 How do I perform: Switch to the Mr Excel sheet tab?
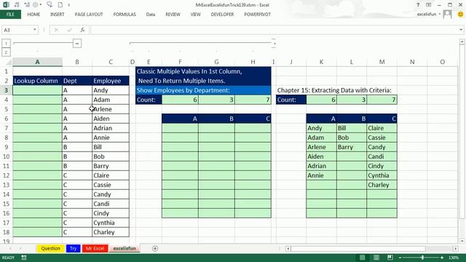tap(95, 248)
